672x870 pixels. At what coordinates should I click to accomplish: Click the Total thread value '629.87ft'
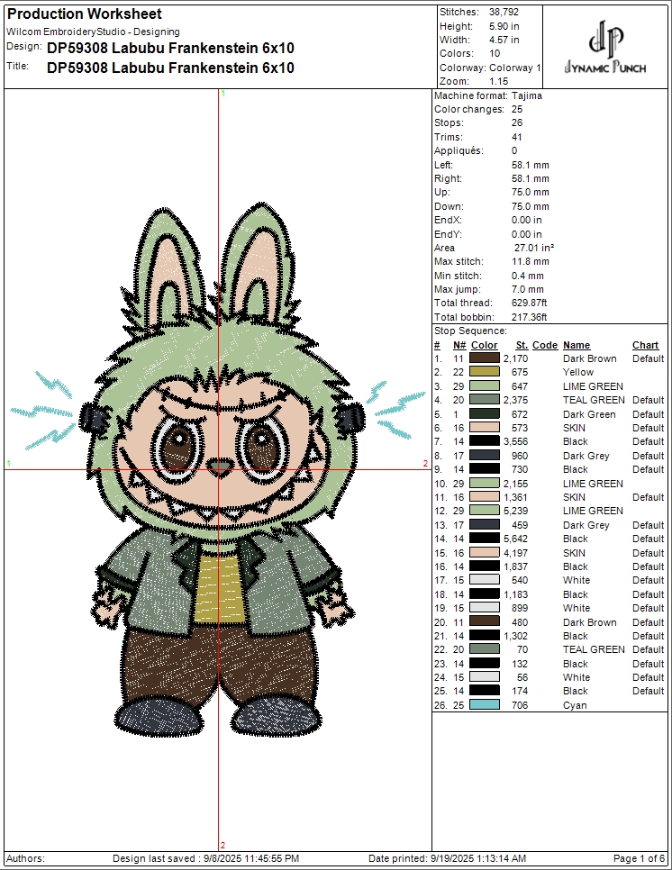pos(530,303)
